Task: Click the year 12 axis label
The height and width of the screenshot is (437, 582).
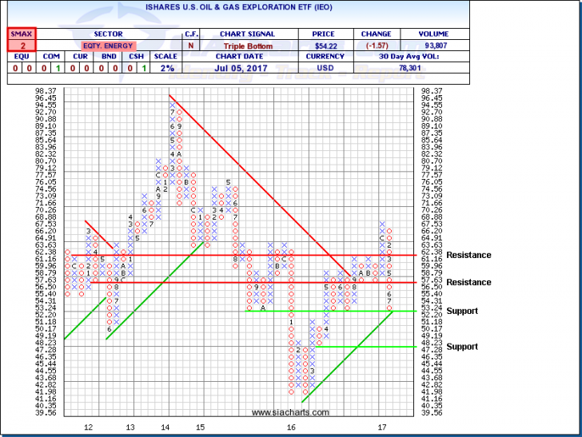Action: 90,427
